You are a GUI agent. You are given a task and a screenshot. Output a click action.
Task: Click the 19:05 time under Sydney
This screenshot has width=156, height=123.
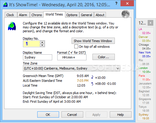coord(146,119)
